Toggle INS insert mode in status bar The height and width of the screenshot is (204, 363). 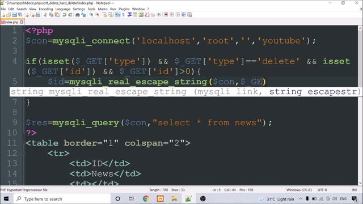tap(354, 190)
